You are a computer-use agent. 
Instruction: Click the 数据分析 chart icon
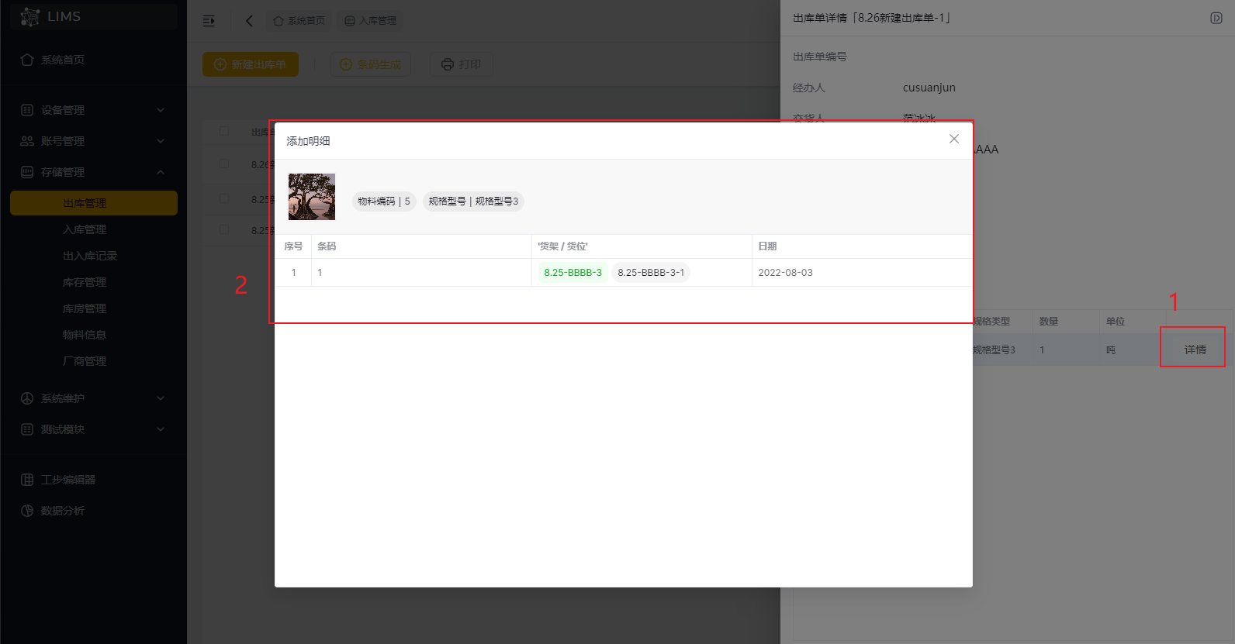pos(27,511)
